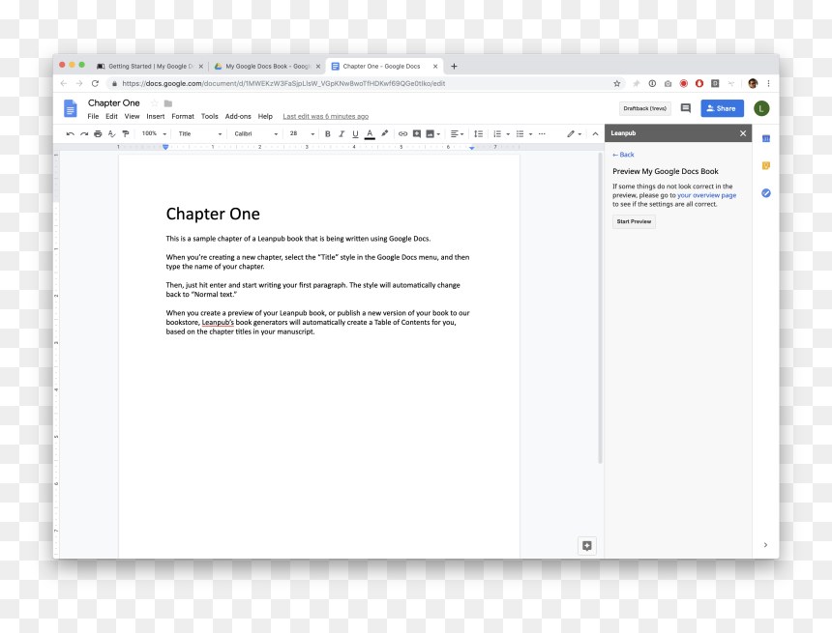
Task: Open comment history speech bubble
Action: pyautogui.click(x=686, y=108)
